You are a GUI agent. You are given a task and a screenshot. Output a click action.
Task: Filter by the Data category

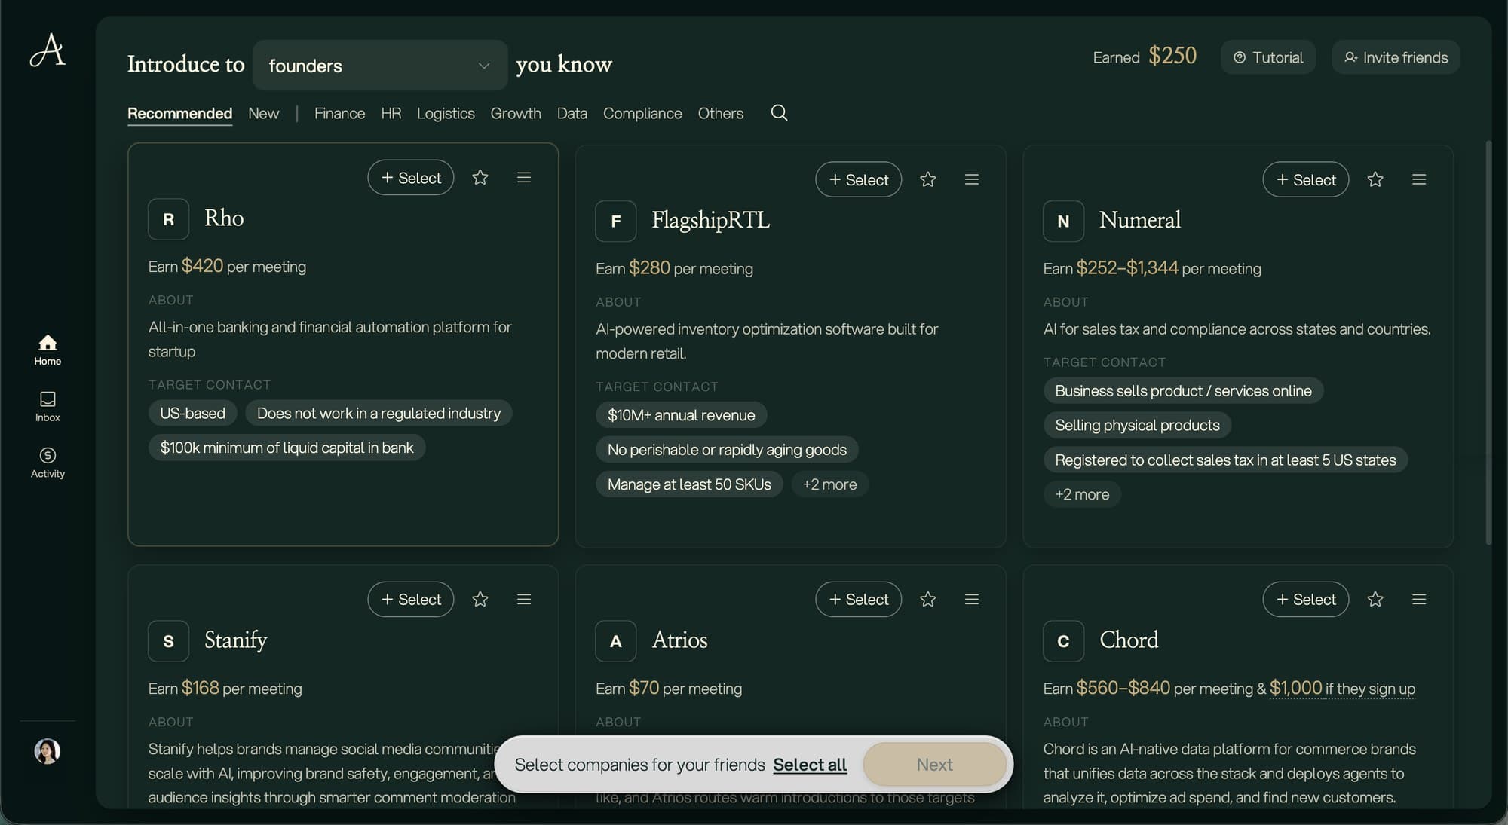pos(572,114)
